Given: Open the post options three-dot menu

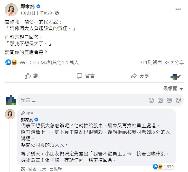Looking at the screenshot, I should (x=178, y=9).
